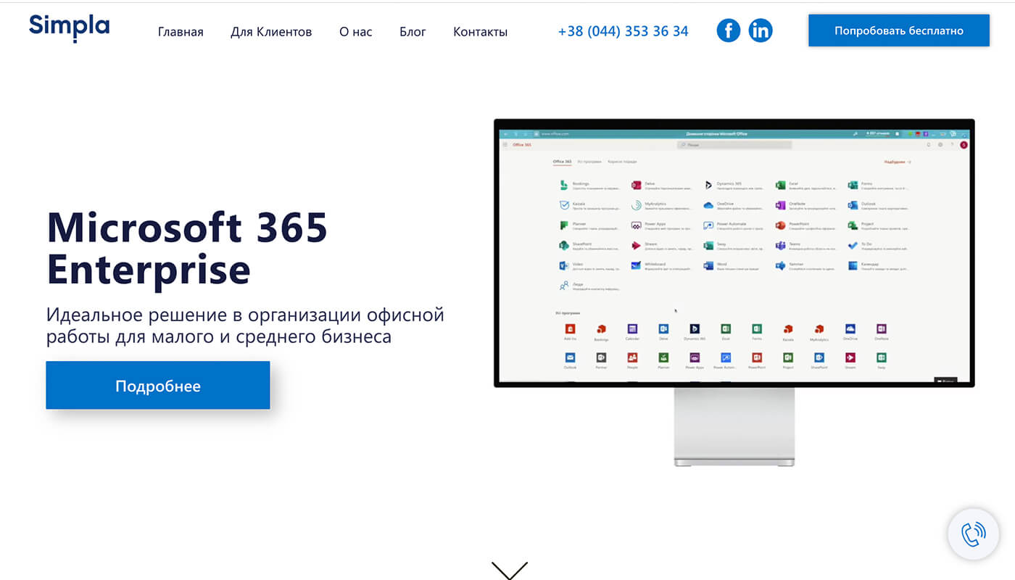
Task: Open the LinkedIn profile icon
Action: pos(761,30)
